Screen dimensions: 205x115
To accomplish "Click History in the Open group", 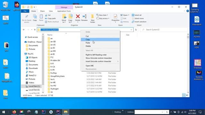I will tap(125, 22).
